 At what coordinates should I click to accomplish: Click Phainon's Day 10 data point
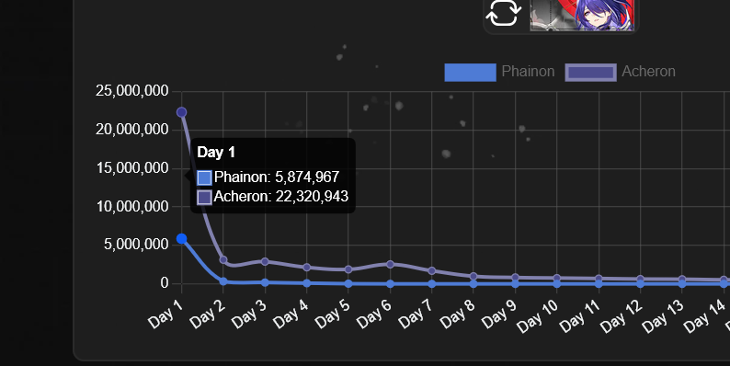click(x=557, y=283)
